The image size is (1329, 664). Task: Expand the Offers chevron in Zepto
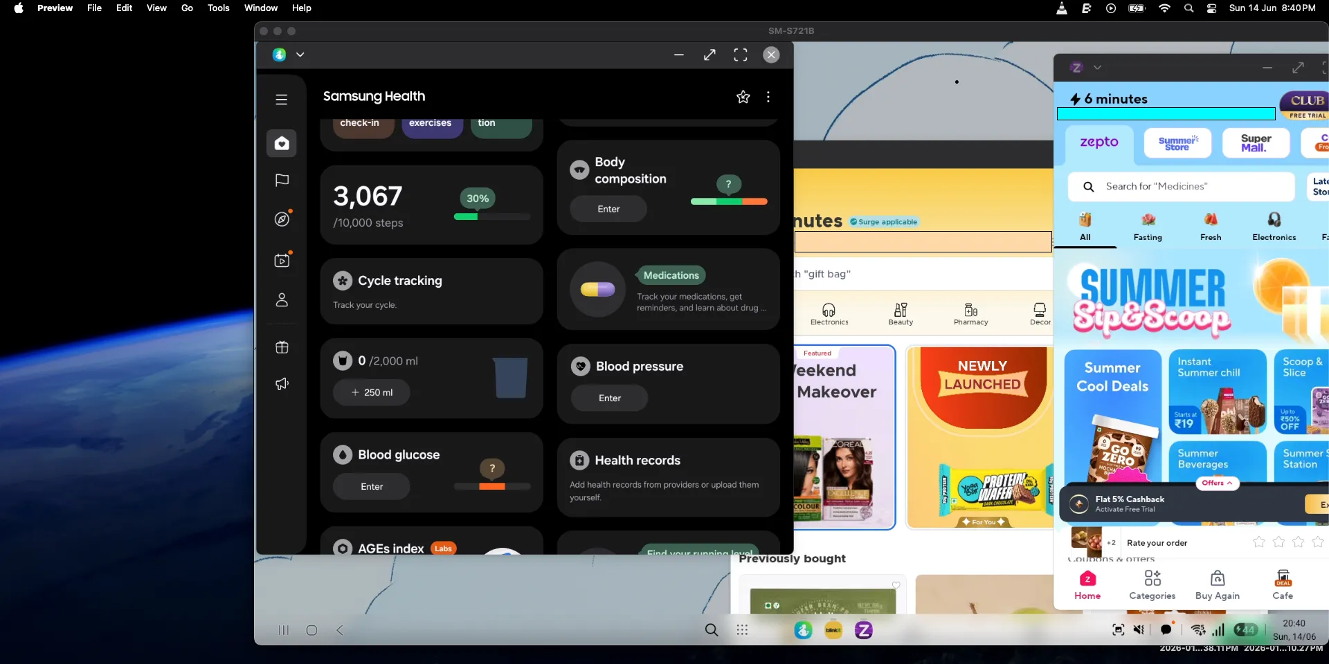click(1218, 483)
